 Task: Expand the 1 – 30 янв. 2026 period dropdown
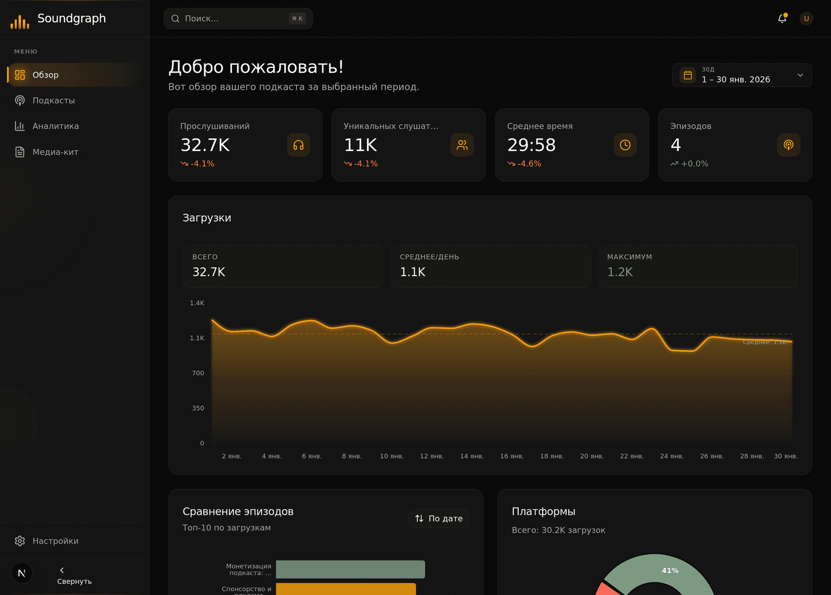pos(735,79)
